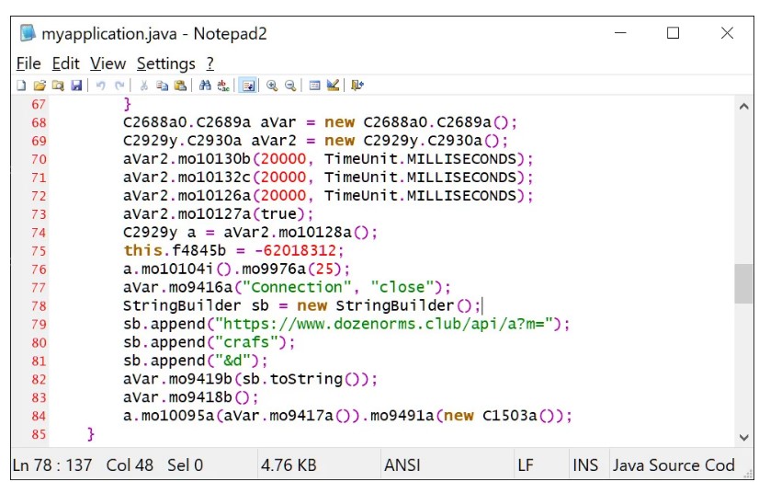Click the "close" string on line 77
Image resolution: width=759 pixels, height=482 pixels.
pyautogui.click(x=402, y=287)
